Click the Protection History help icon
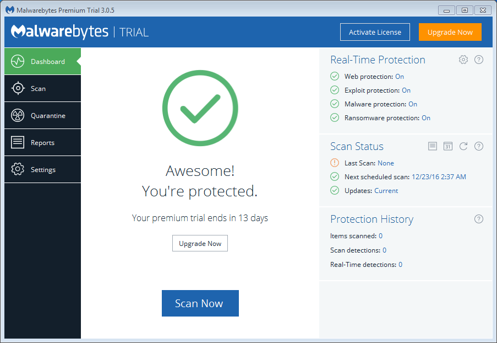 479,219
